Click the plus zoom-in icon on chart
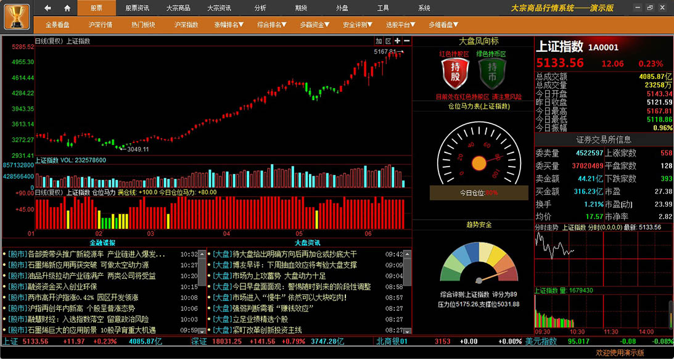 coord(398,41)
